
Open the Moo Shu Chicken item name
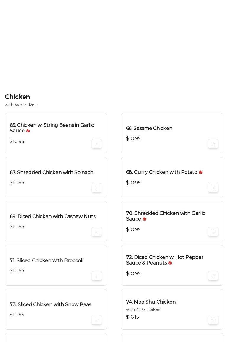click(x=151, y=302)
